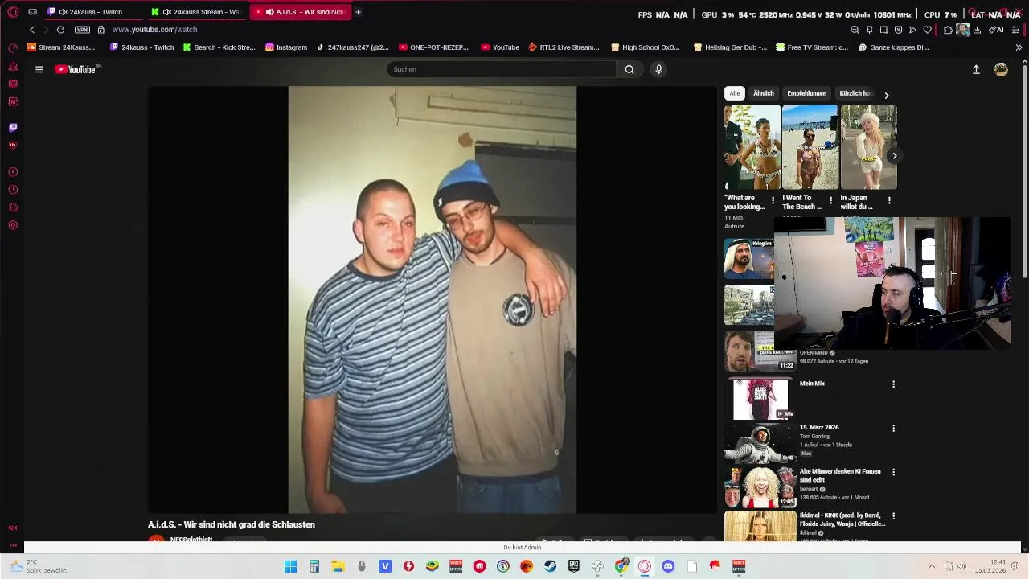Open Ikkimel - KINK video title

(x=842, y=519)
